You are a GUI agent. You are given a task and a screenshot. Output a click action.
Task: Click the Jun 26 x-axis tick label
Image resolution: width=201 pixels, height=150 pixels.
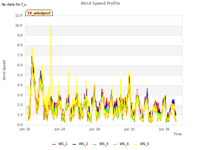point(164,129)
